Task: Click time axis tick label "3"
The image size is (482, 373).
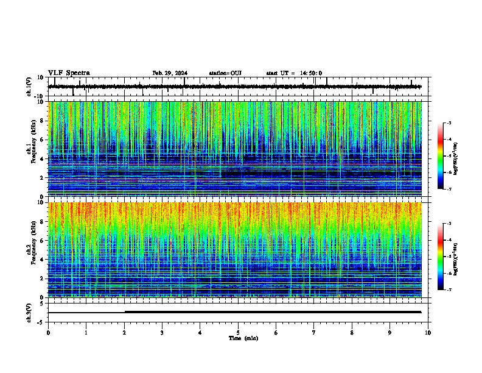Action: (x=162, y=333)
